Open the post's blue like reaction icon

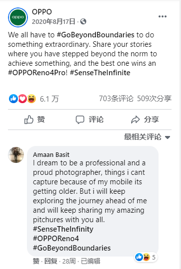point(13,99)
